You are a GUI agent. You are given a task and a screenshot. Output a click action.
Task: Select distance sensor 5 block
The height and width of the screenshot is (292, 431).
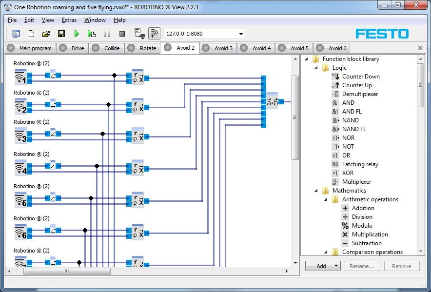click(20, 199)
